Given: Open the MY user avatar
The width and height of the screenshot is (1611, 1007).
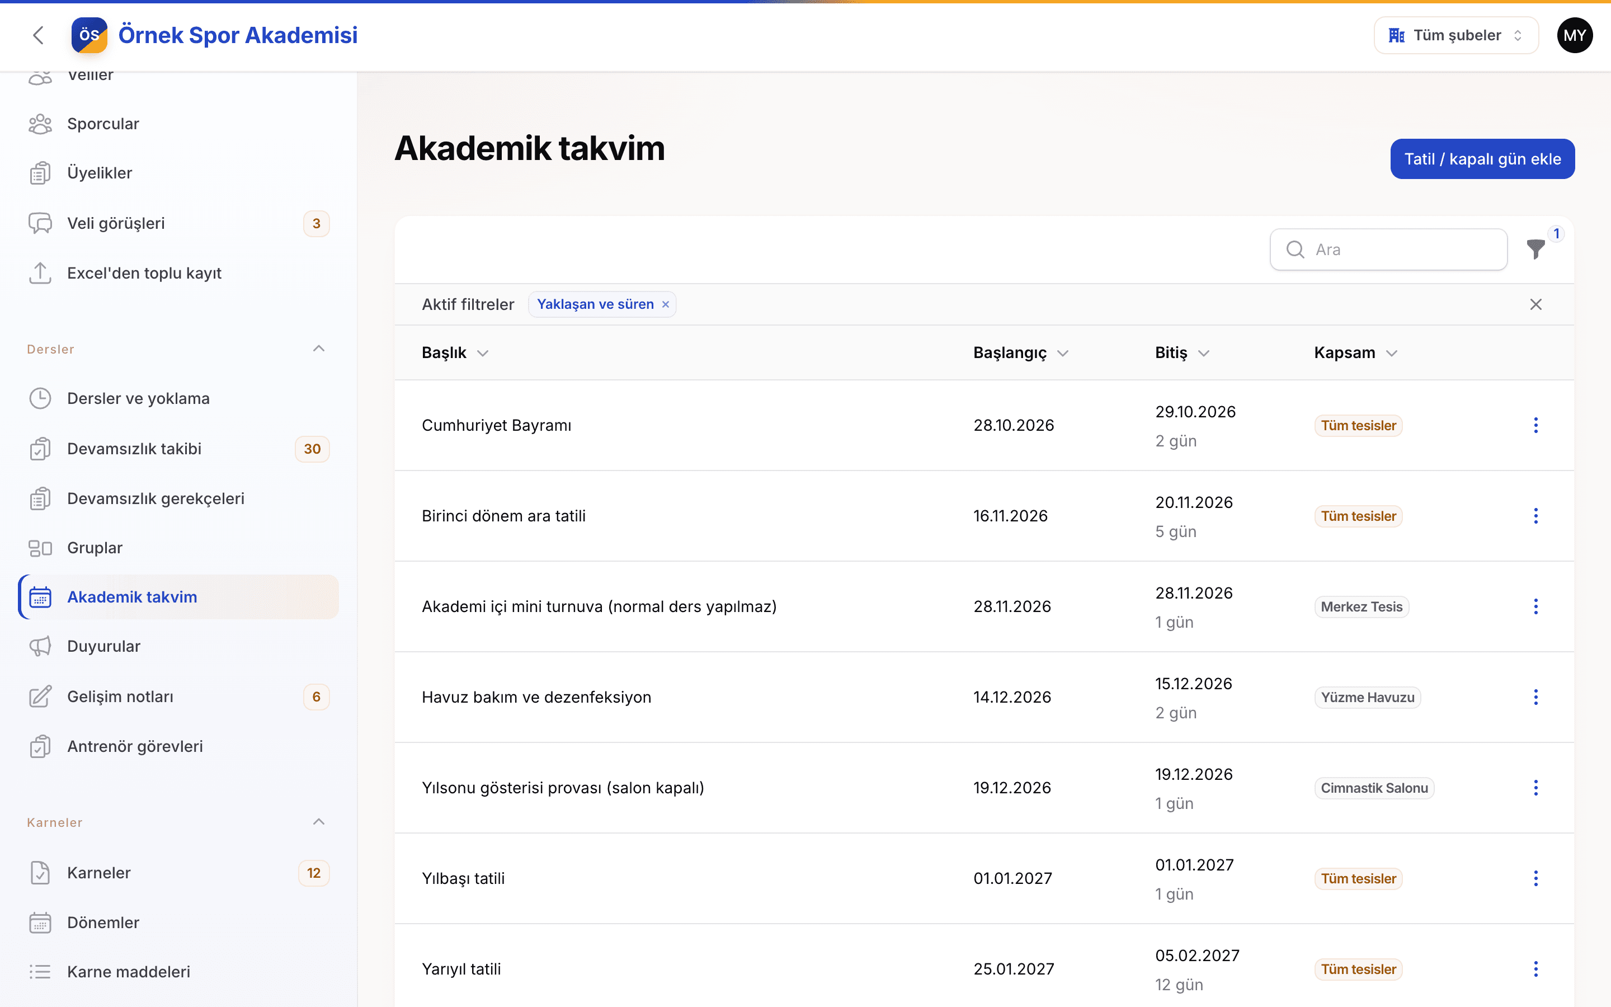Looking at the screenshot, I should tap(1575, 35).
